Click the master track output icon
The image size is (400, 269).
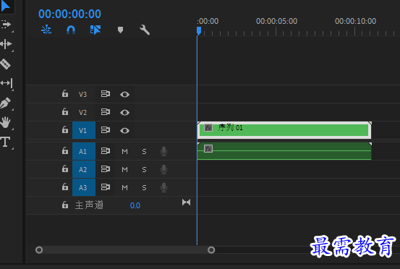coord(186,202)
